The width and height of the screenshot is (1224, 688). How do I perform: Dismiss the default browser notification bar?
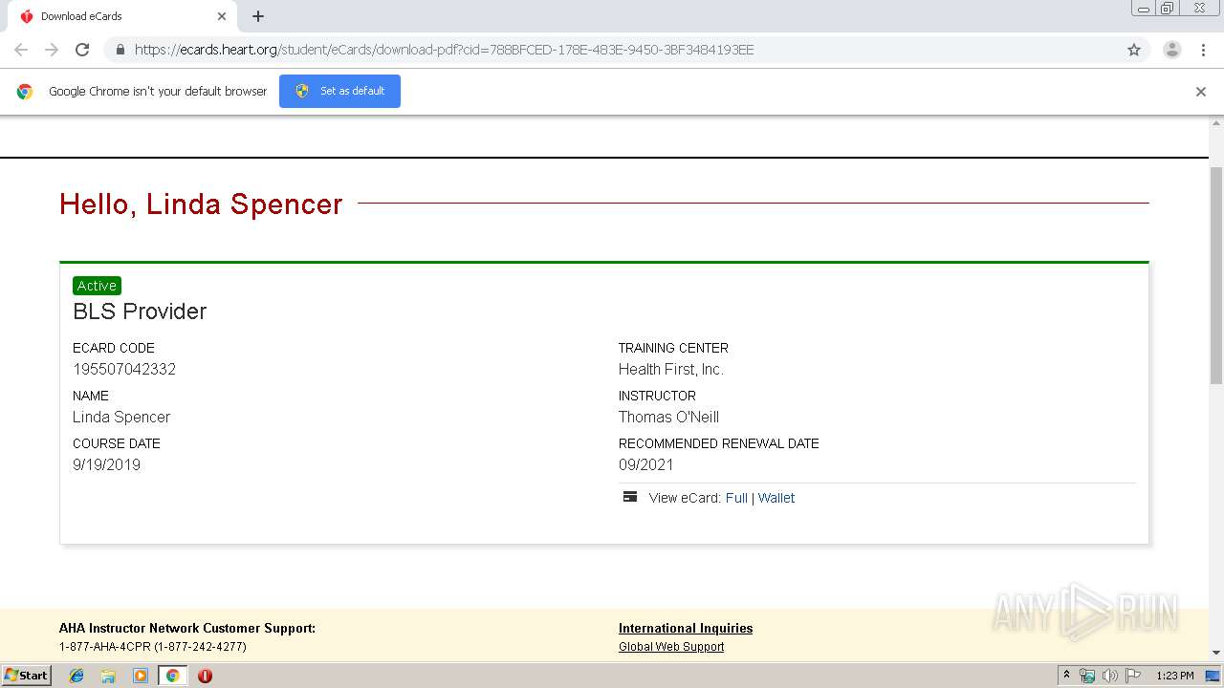coord(1201,92)
